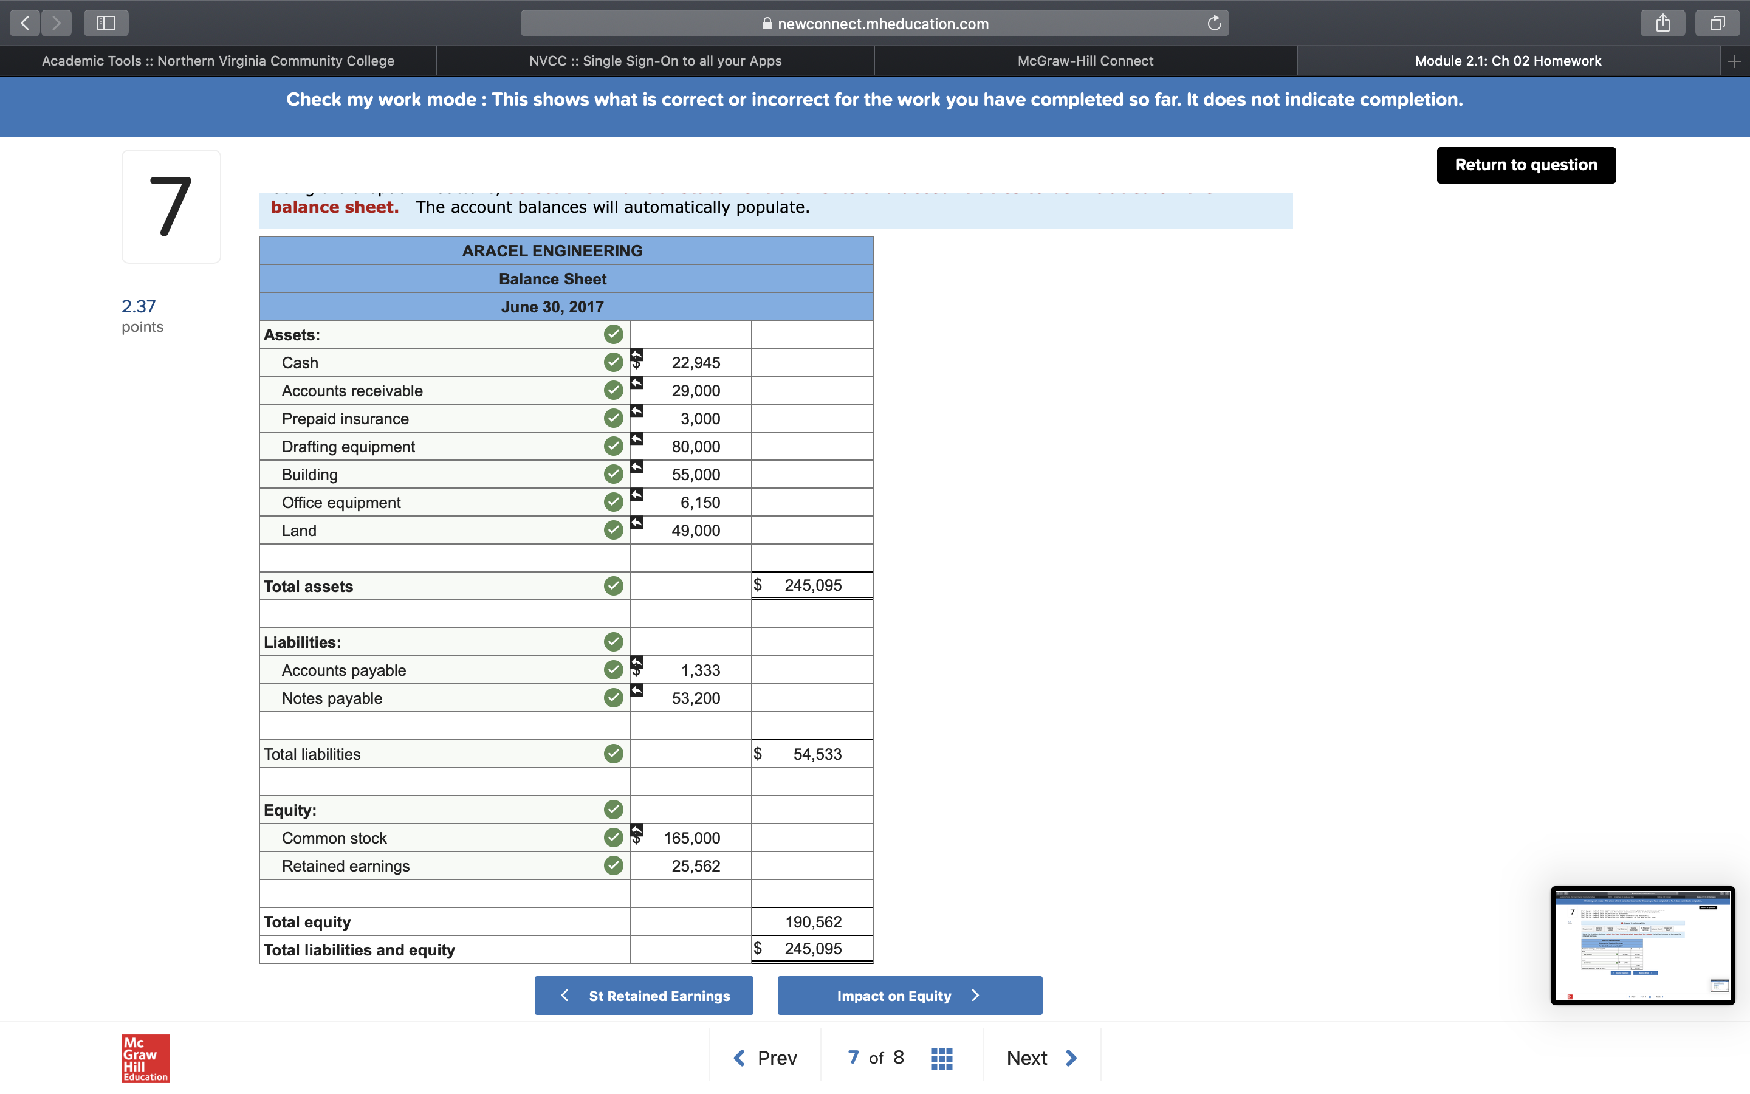Open the Impact on Equity page

[909, 996]
